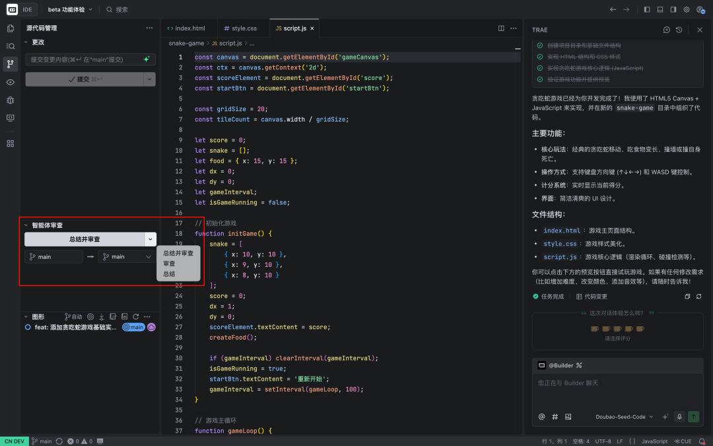Click the index.html link in file structure
The width and height of the screenshot is (713, 446).
(562, 231)
